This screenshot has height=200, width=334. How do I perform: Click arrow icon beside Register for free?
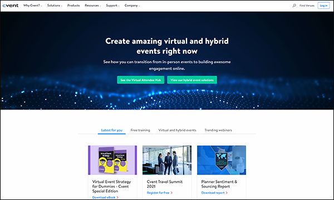171,193
